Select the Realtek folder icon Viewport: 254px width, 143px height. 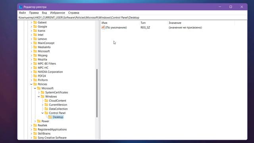pos(35,125)
